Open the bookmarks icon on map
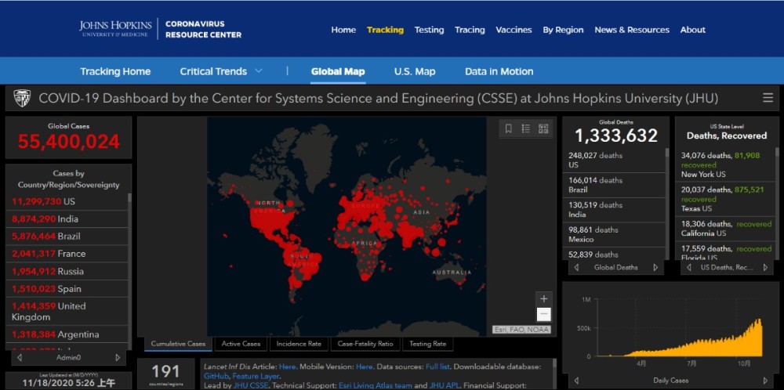Screen dimensions: 784x390 (509, 129)
